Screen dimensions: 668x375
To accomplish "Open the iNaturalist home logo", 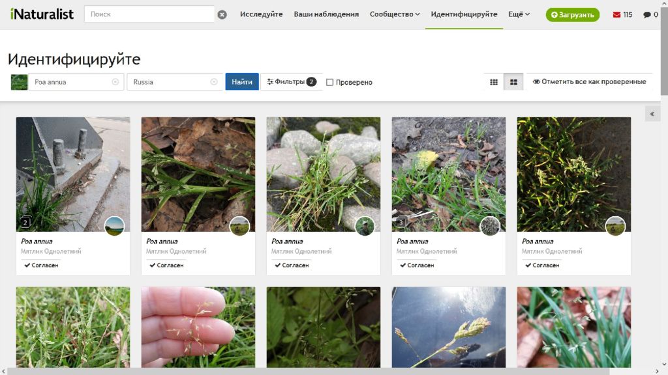I will tap(42, 14).
